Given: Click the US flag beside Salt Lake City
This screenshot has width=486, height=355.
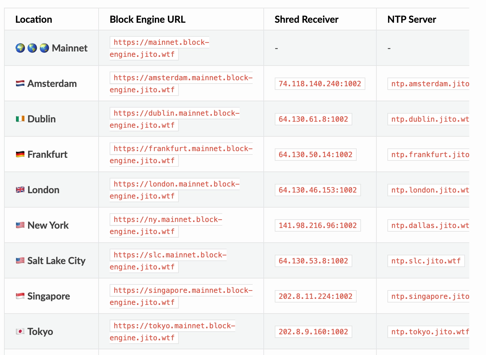Looking at the screenshot, I should [x=20, y=261].
